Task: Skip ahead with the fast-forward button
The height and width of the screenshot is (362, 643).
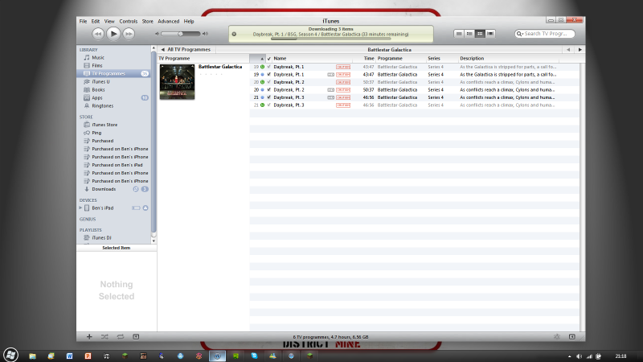Action: 129,34
